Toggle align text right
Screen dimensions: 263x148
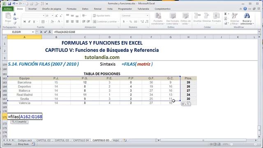pyautogui.click(x=77, y=21)
